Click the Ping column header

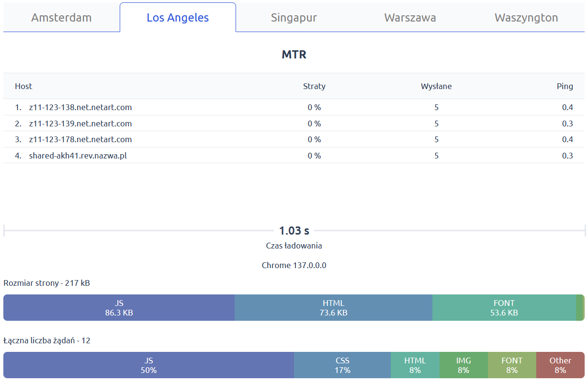565,86
